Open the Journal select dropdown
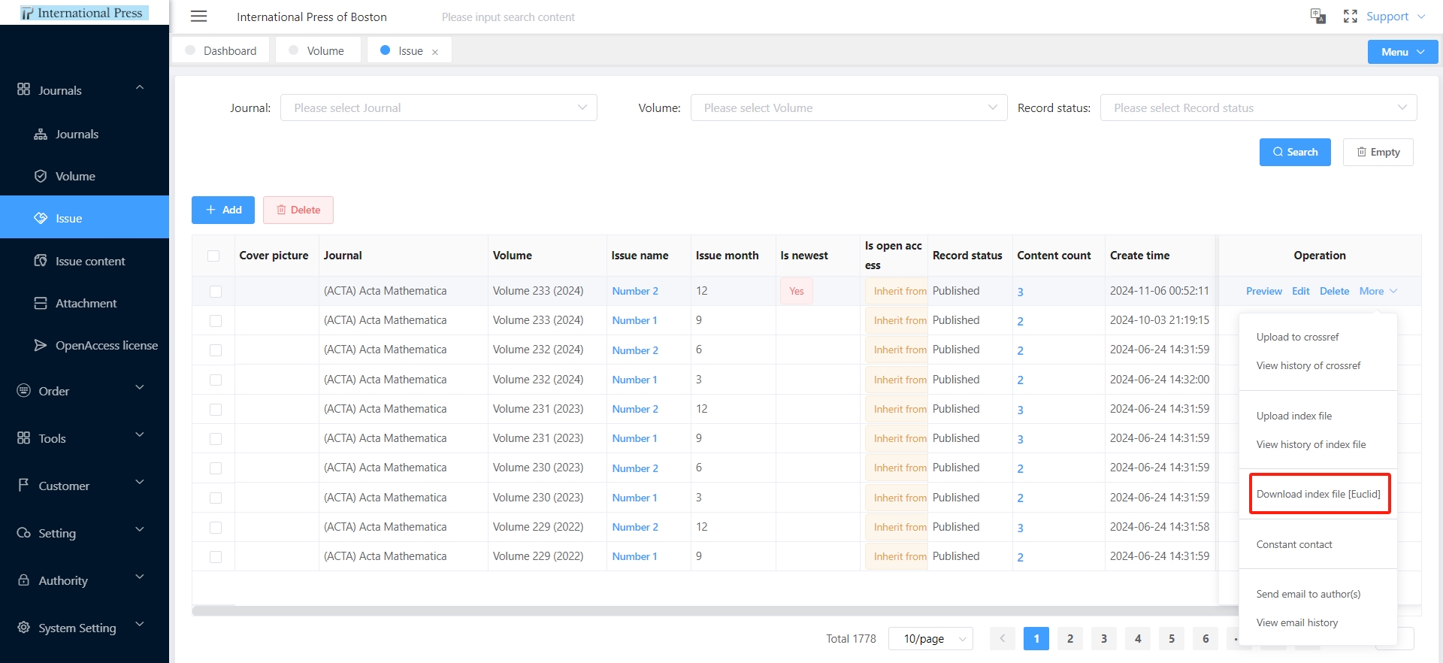Viewport: 1443px width, 663px height. coord(439,107)
